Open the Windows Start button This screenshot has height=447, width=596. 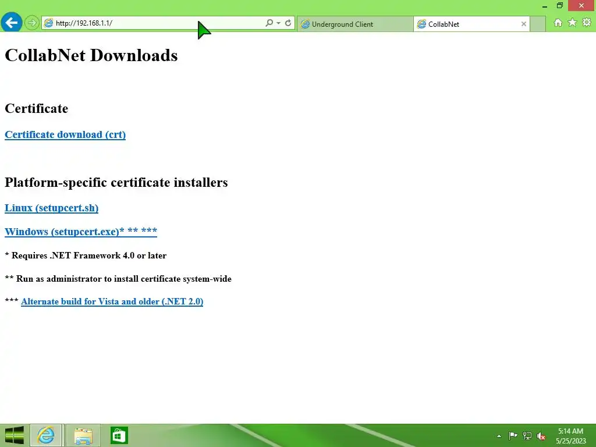point(14,435)
